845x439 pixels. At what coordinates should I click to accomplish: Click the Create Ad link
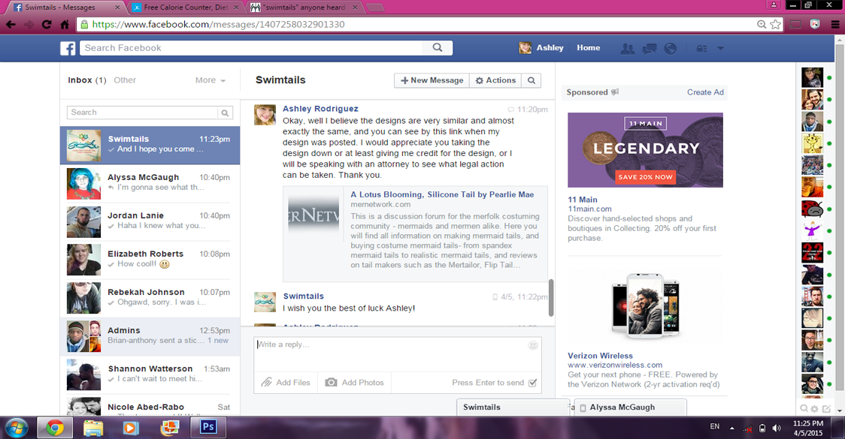tap(704, 92)
